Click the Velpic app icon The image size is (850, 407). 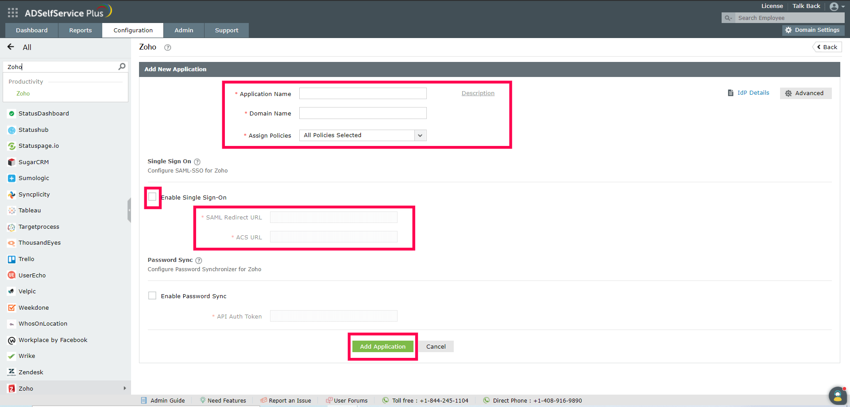pyautogui.click(x=12, y=292)
